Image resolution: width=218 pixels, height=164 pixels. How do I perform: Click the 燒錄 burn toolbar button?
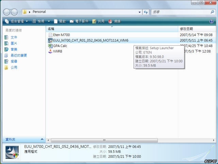(x=114, y=21)
